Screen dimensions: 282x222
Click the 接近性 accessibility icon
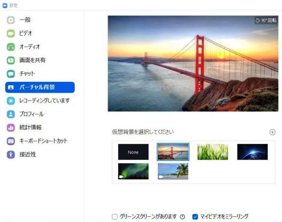[11, 154]
